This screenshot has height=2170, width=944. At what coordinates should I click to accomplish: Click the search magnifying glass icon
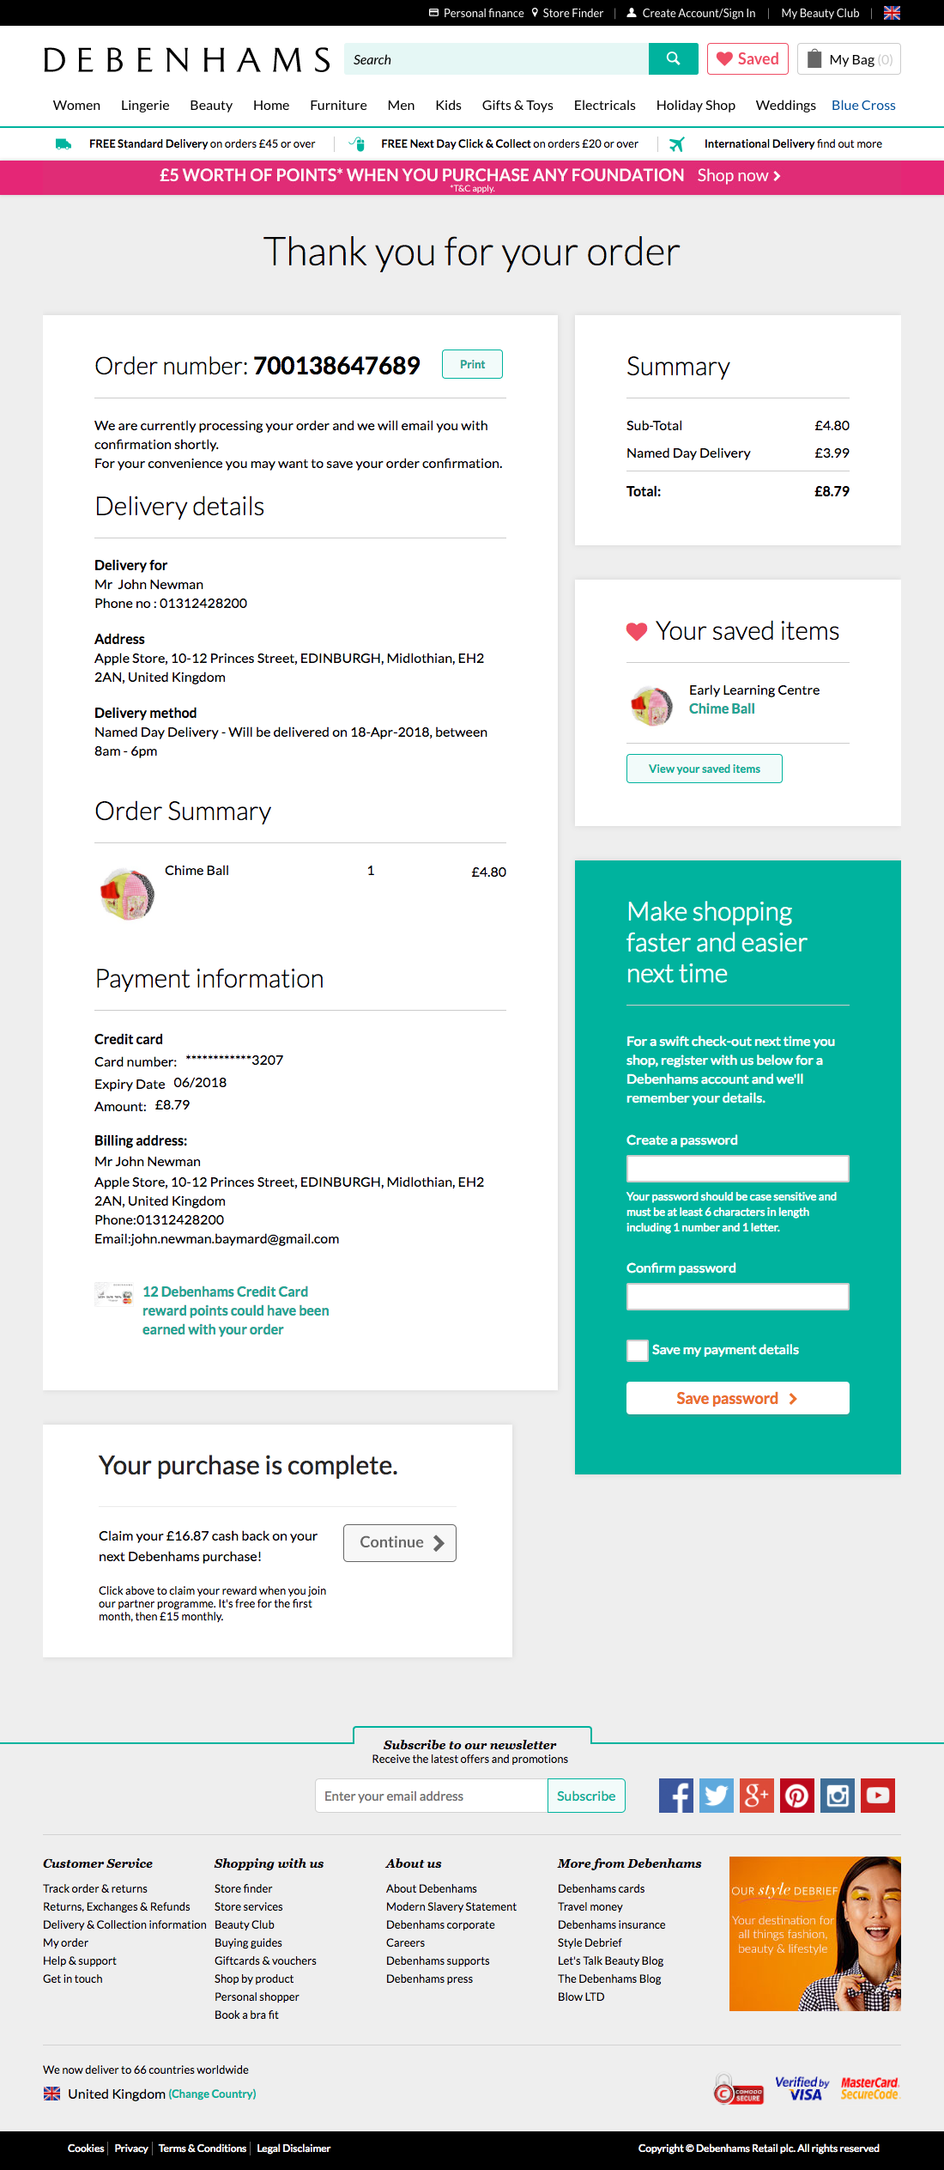673,58
